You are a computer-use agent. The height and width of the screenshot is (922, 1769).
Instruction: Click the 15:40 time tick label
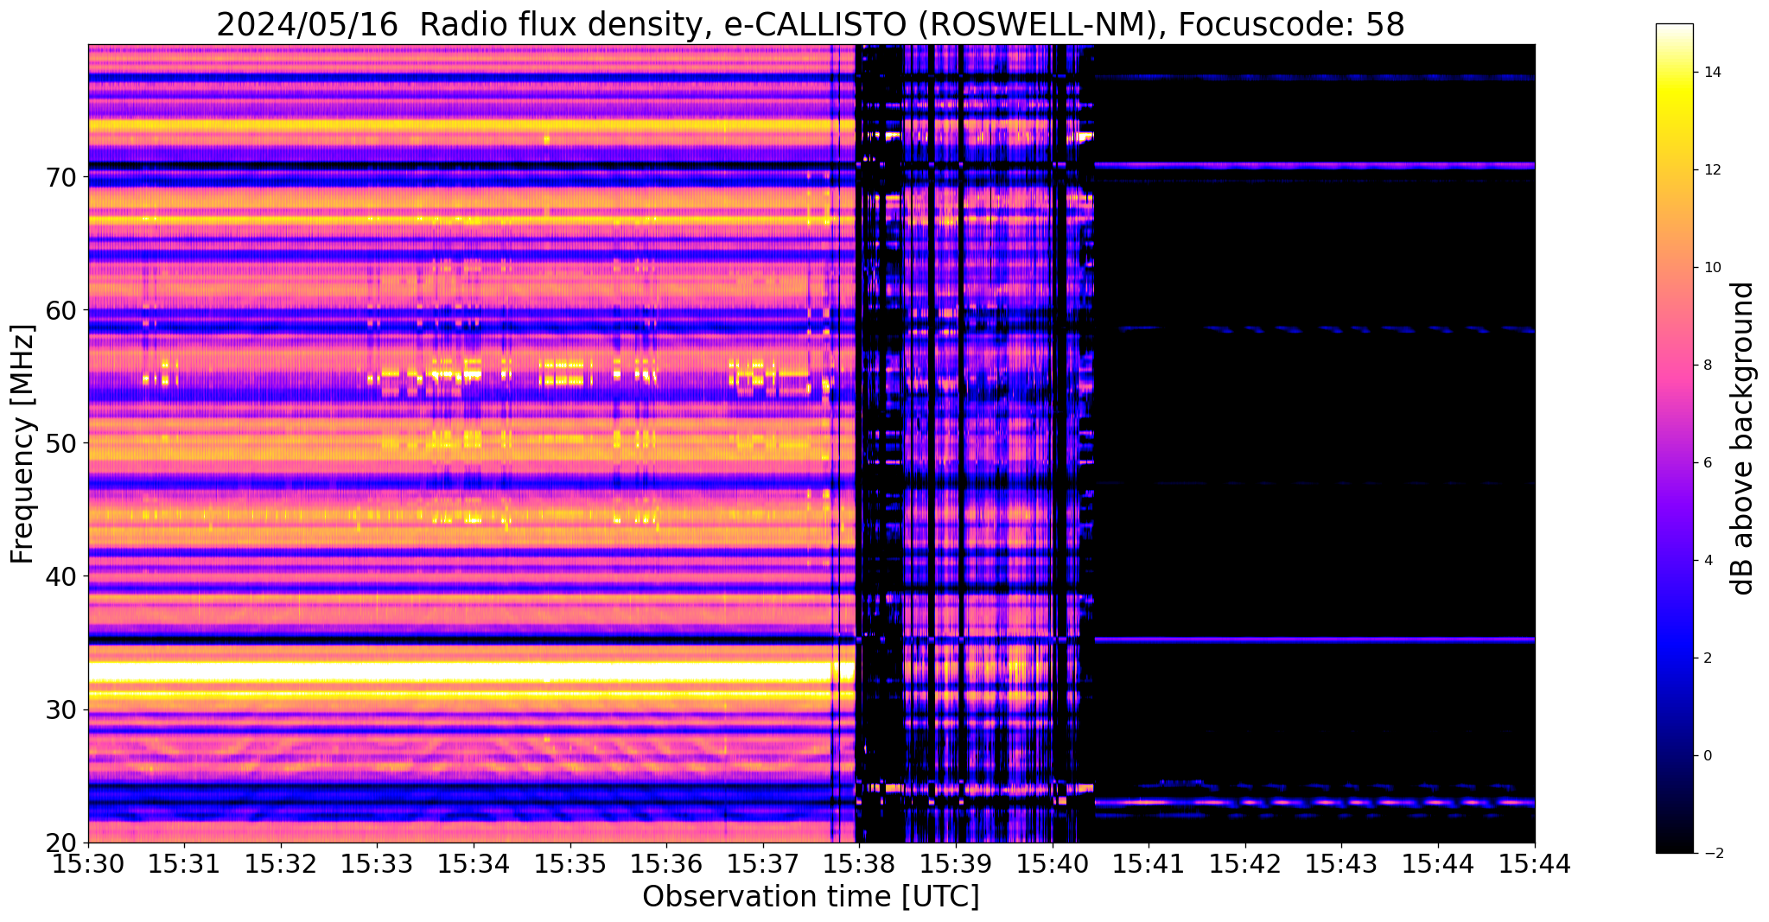point(1053,863)
